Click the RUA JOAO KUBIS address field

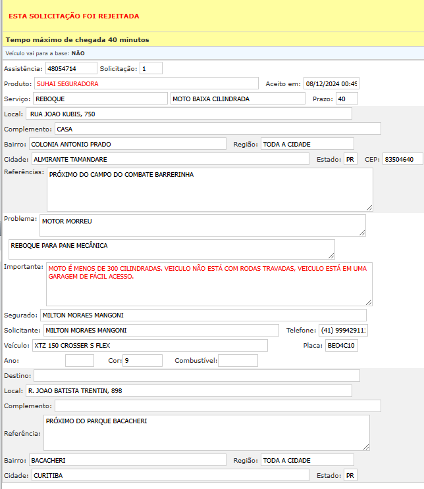pos(189,114)
